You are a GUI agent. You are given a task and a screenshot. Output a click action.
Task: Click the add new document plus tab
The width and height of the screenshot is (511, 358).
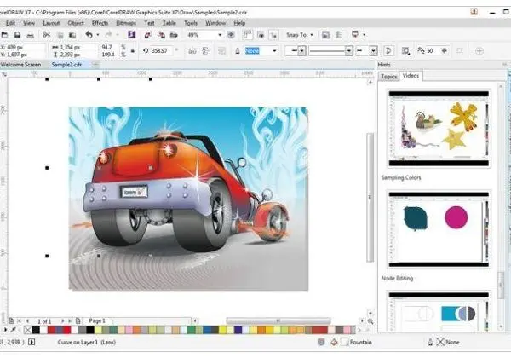tap(95, 65)
